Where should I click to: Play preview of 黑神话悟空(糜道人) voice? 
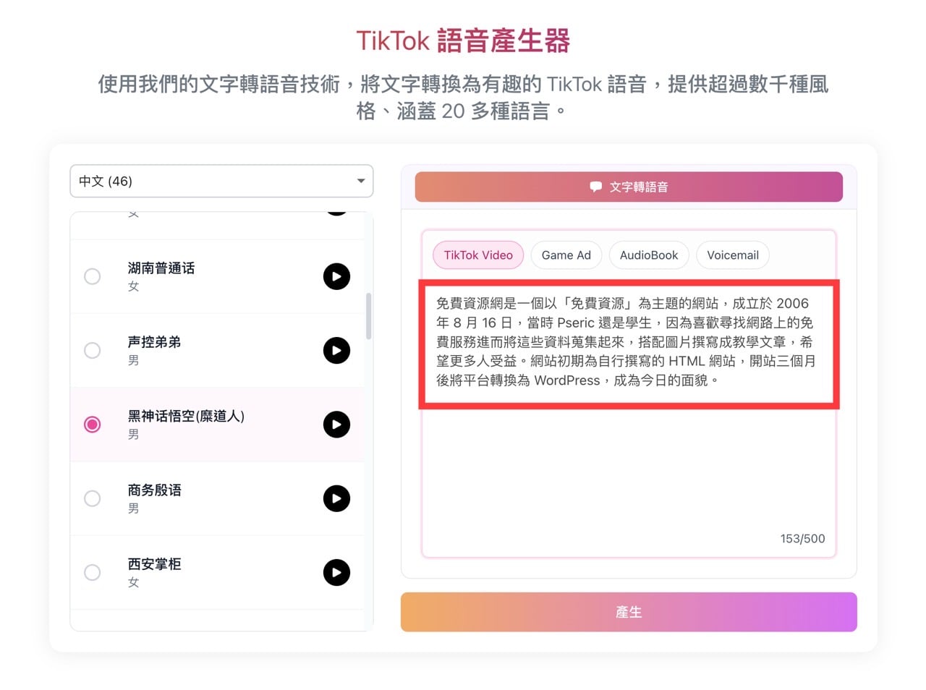coord(336,425)
